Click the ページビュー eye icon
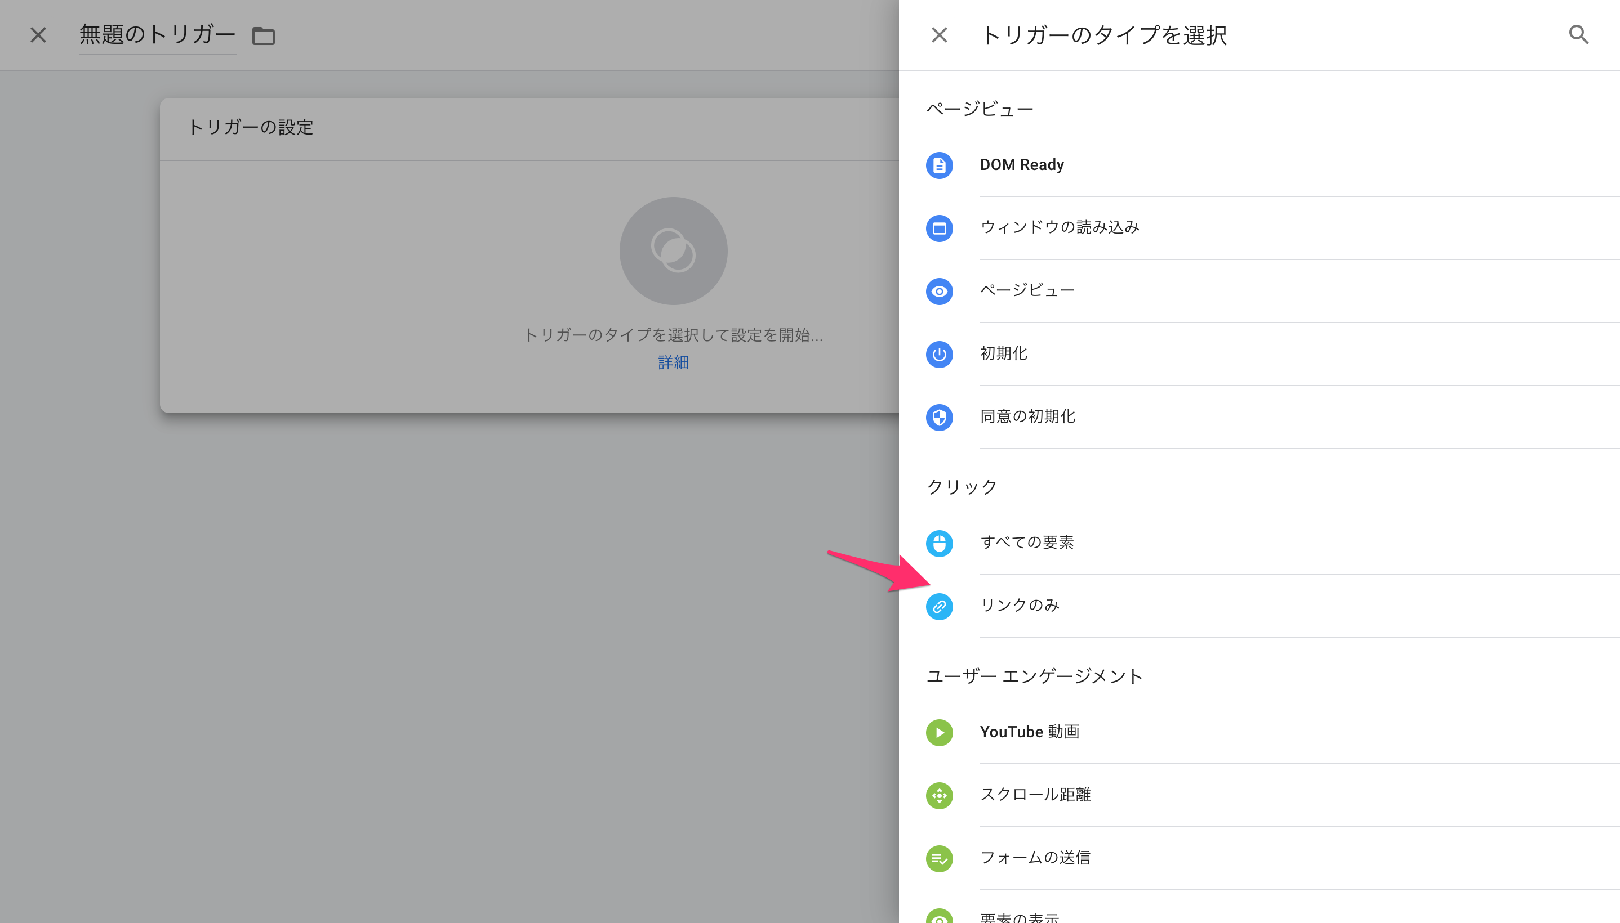The image size is (1620, 923). point(939,291)
